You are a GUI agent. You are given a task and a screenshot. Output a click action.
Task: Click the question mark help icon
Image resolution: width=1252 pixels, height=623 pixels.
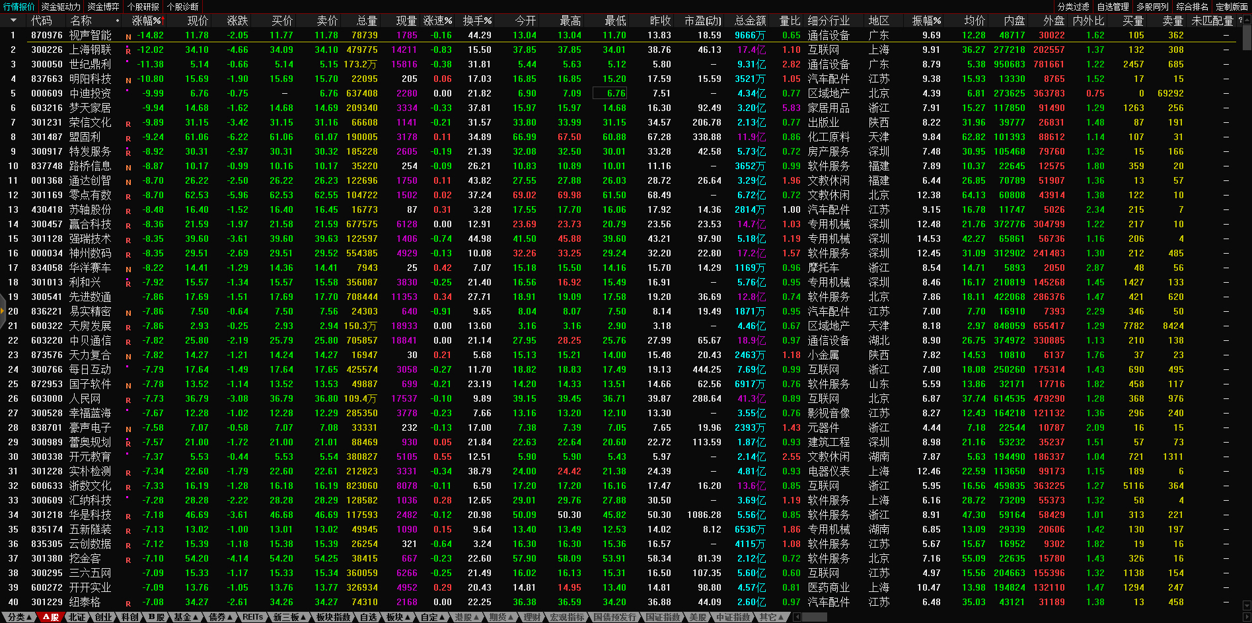(x=1240, y=21)
